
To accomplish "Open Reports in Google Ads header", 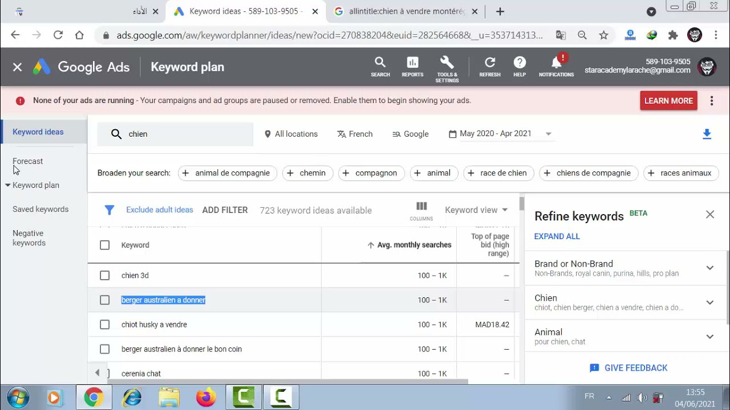I will point(412,67).
